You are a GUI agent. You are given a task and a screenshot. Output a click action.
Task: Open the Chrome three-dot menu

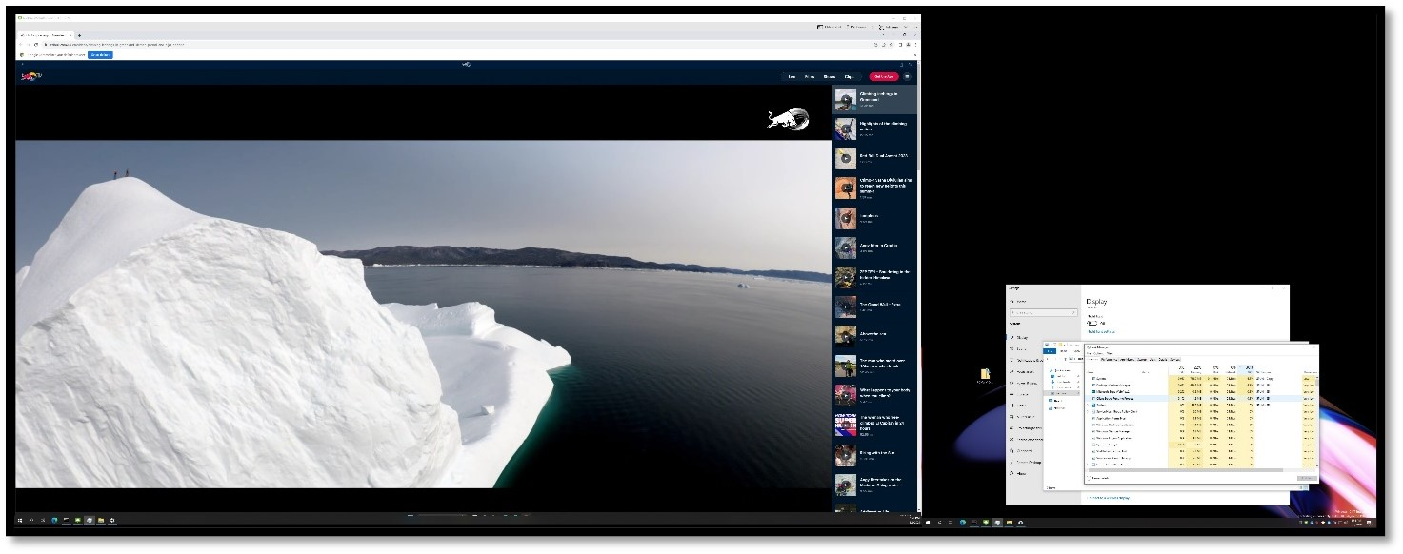tap(915, 44)
